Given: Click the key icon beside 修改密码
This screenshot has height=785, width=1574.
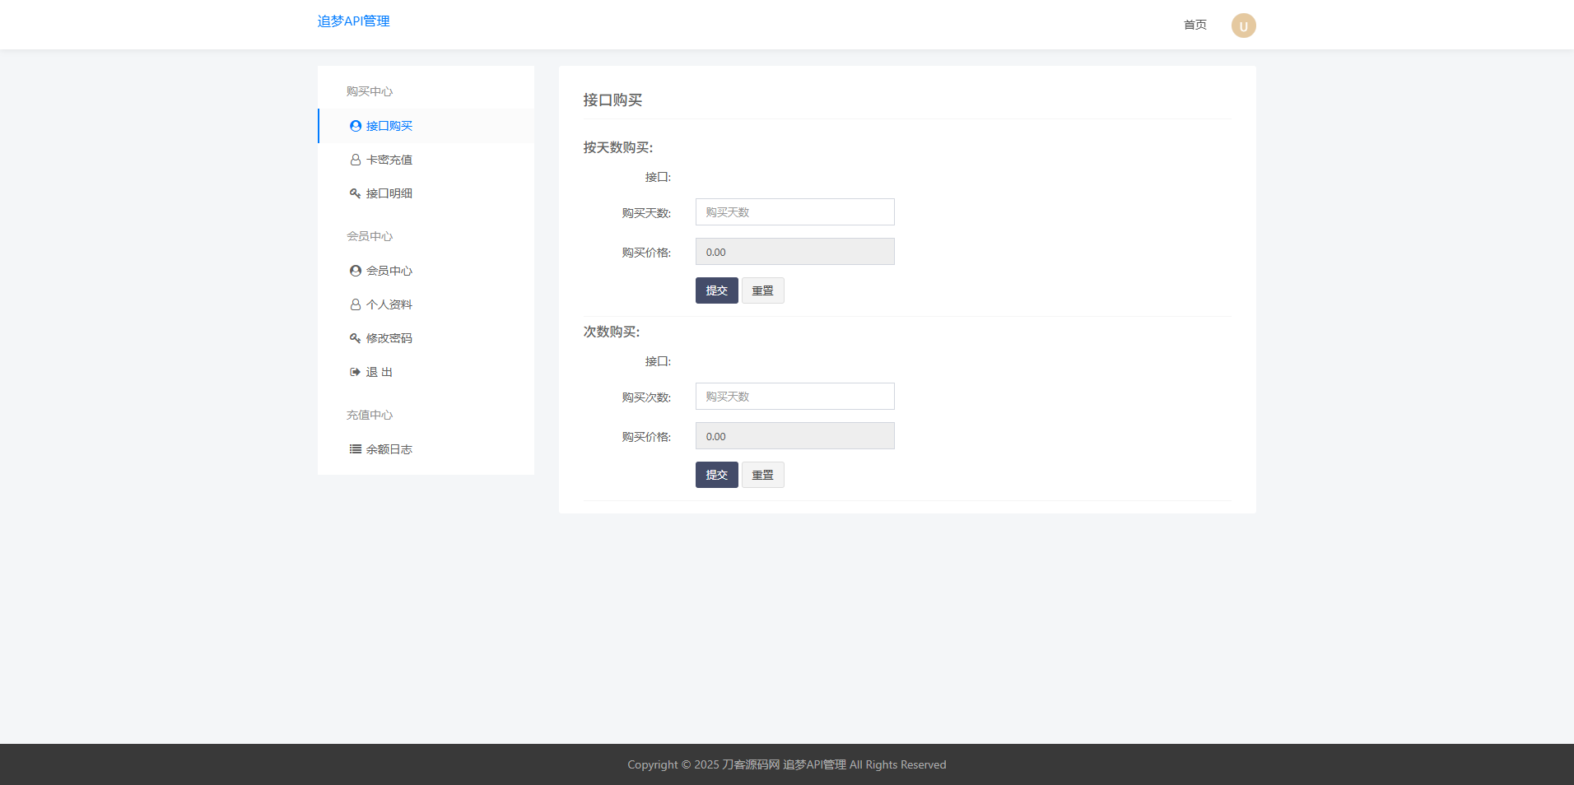Looking at the screenshot, I should (x=355, y=337).
